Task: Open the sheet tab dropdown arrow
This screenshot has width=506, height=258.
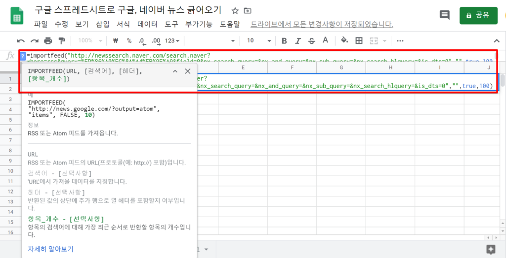Action: pyautogui.click(x=206, y=249)
